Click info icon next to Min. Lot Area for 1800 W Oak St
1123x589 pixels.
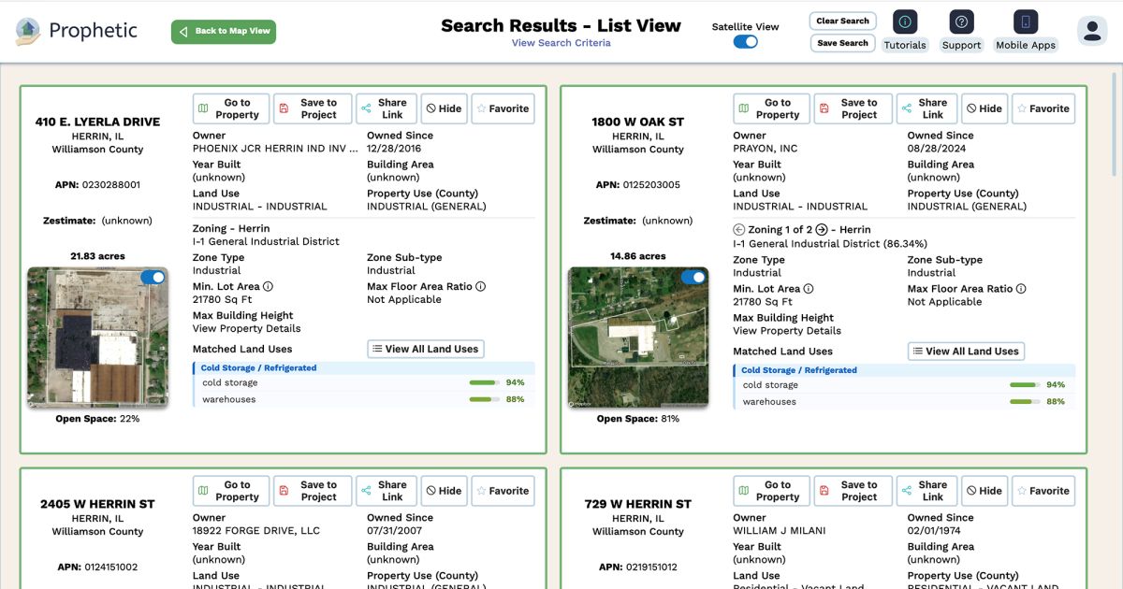pyautogui.click(x=809, y=289)
